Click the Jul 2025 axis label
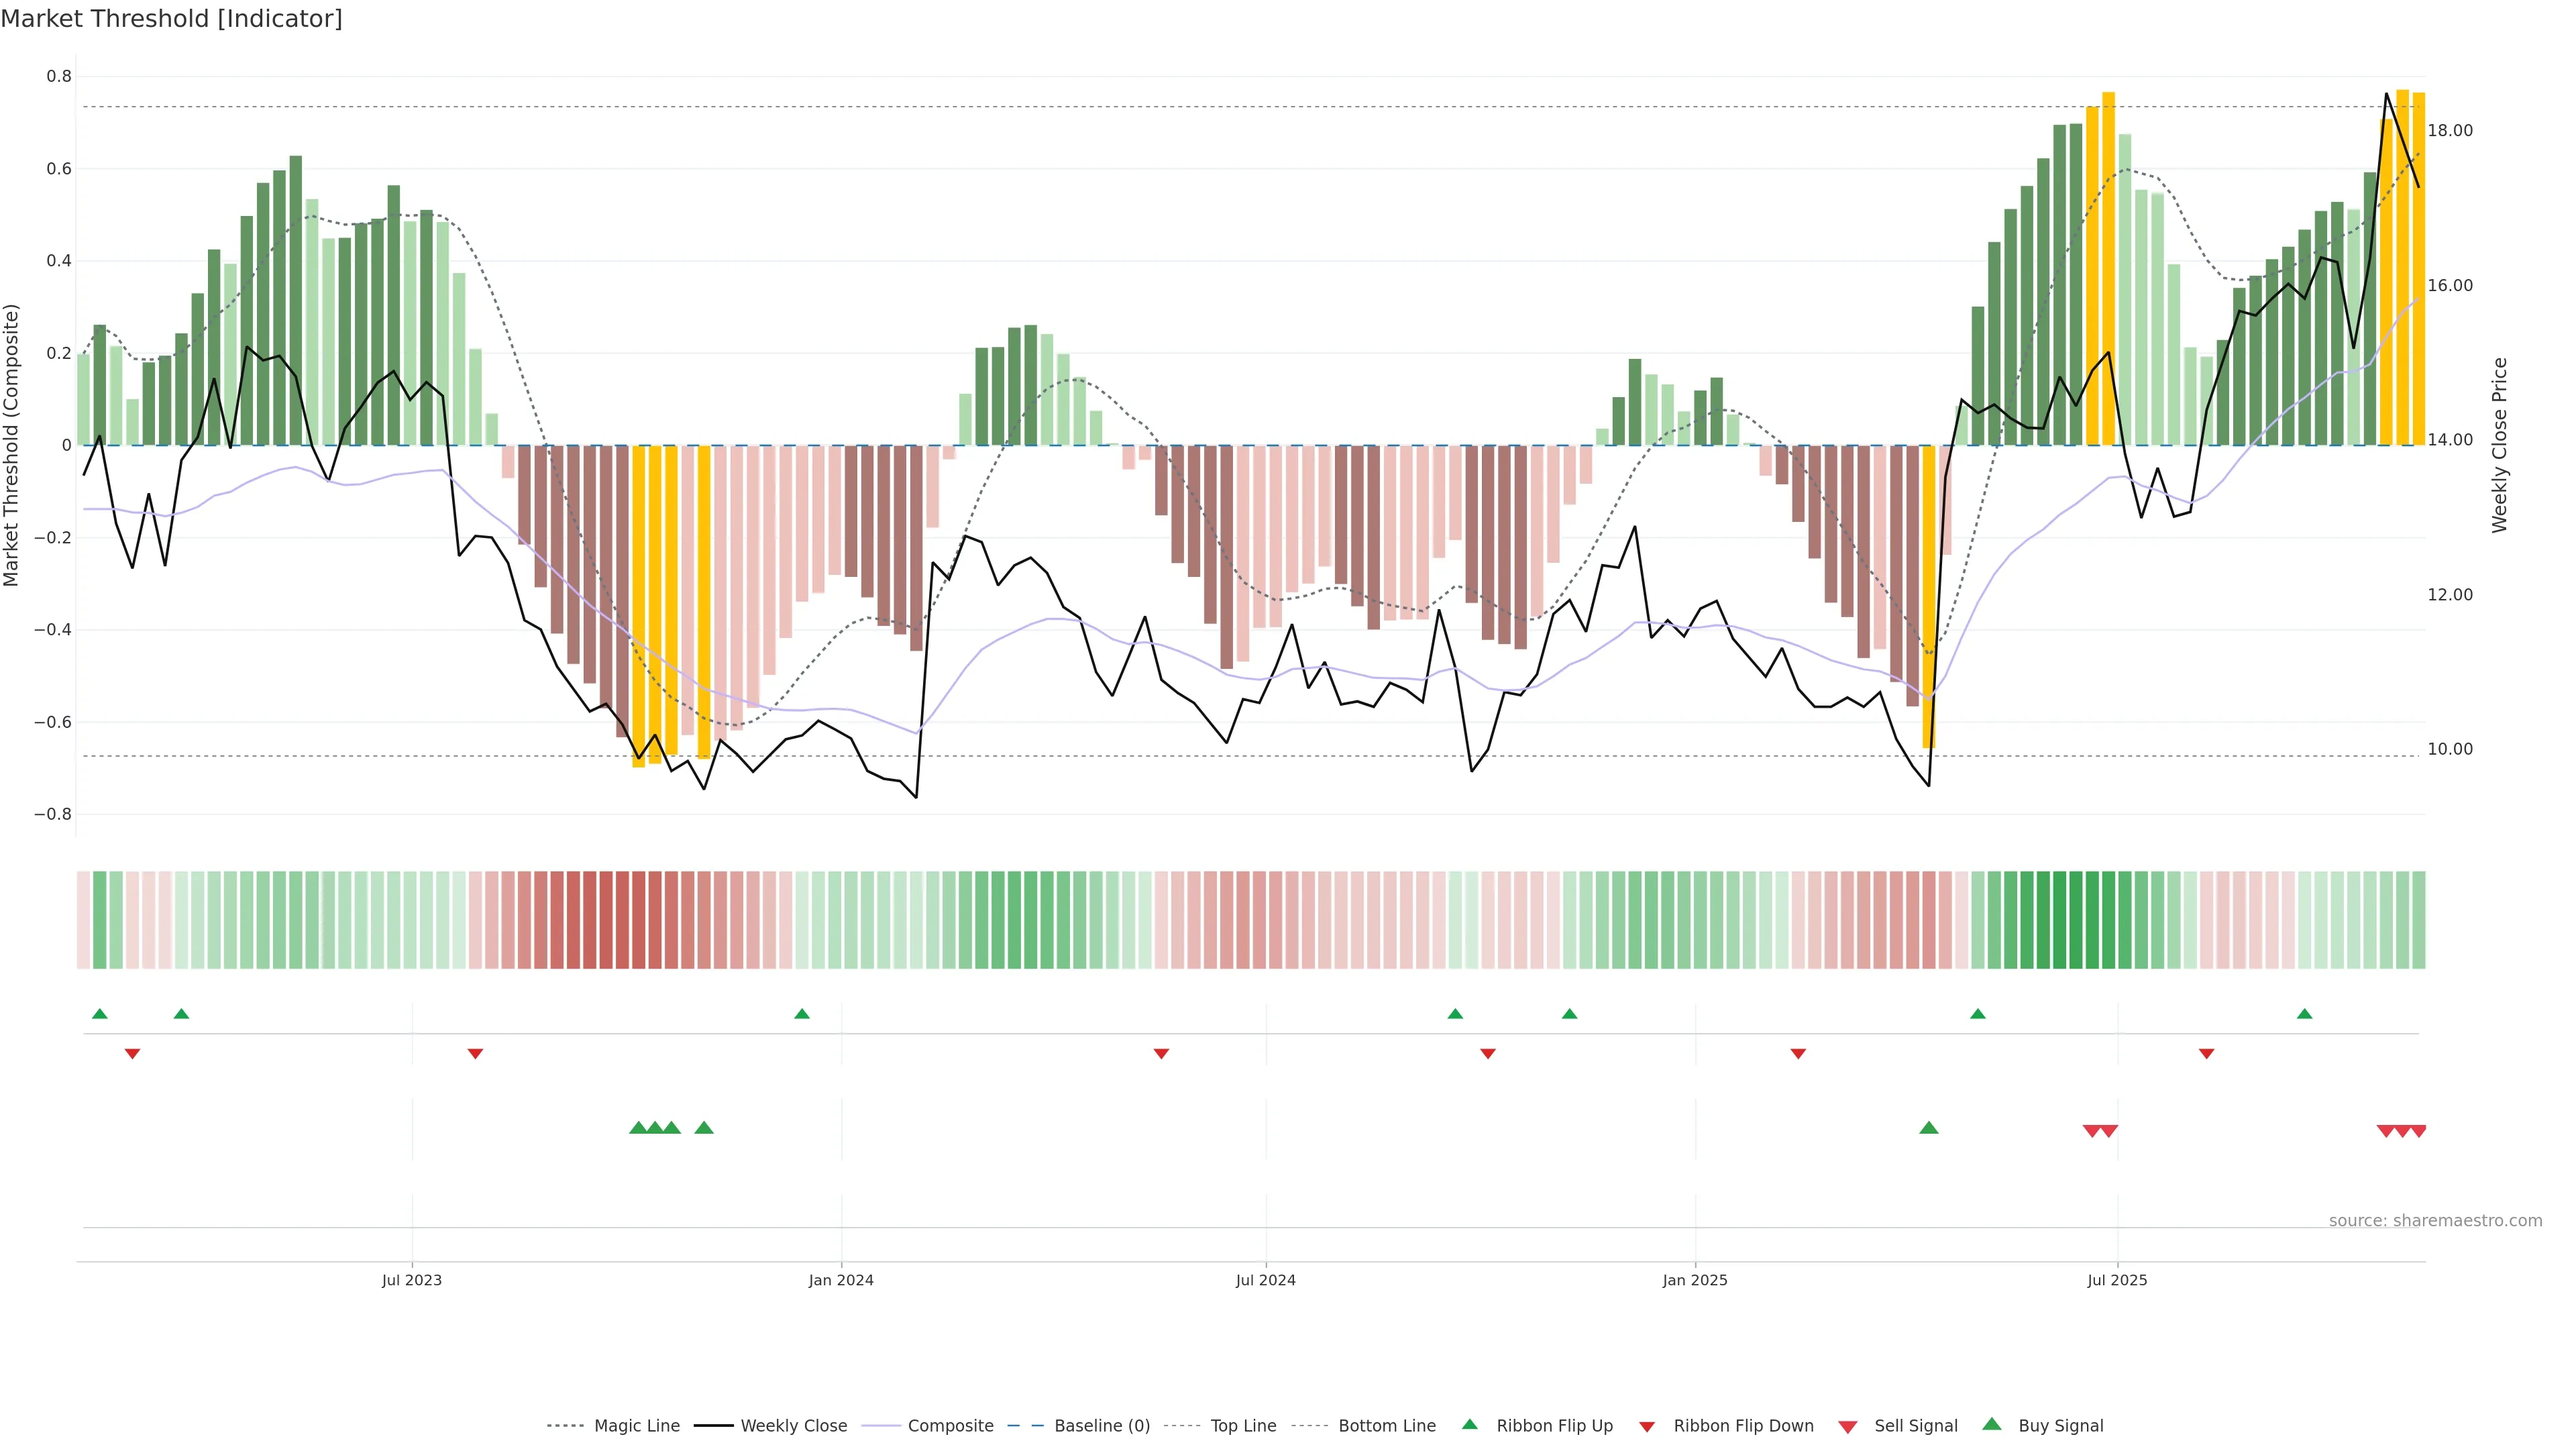 (2117, 1280)
